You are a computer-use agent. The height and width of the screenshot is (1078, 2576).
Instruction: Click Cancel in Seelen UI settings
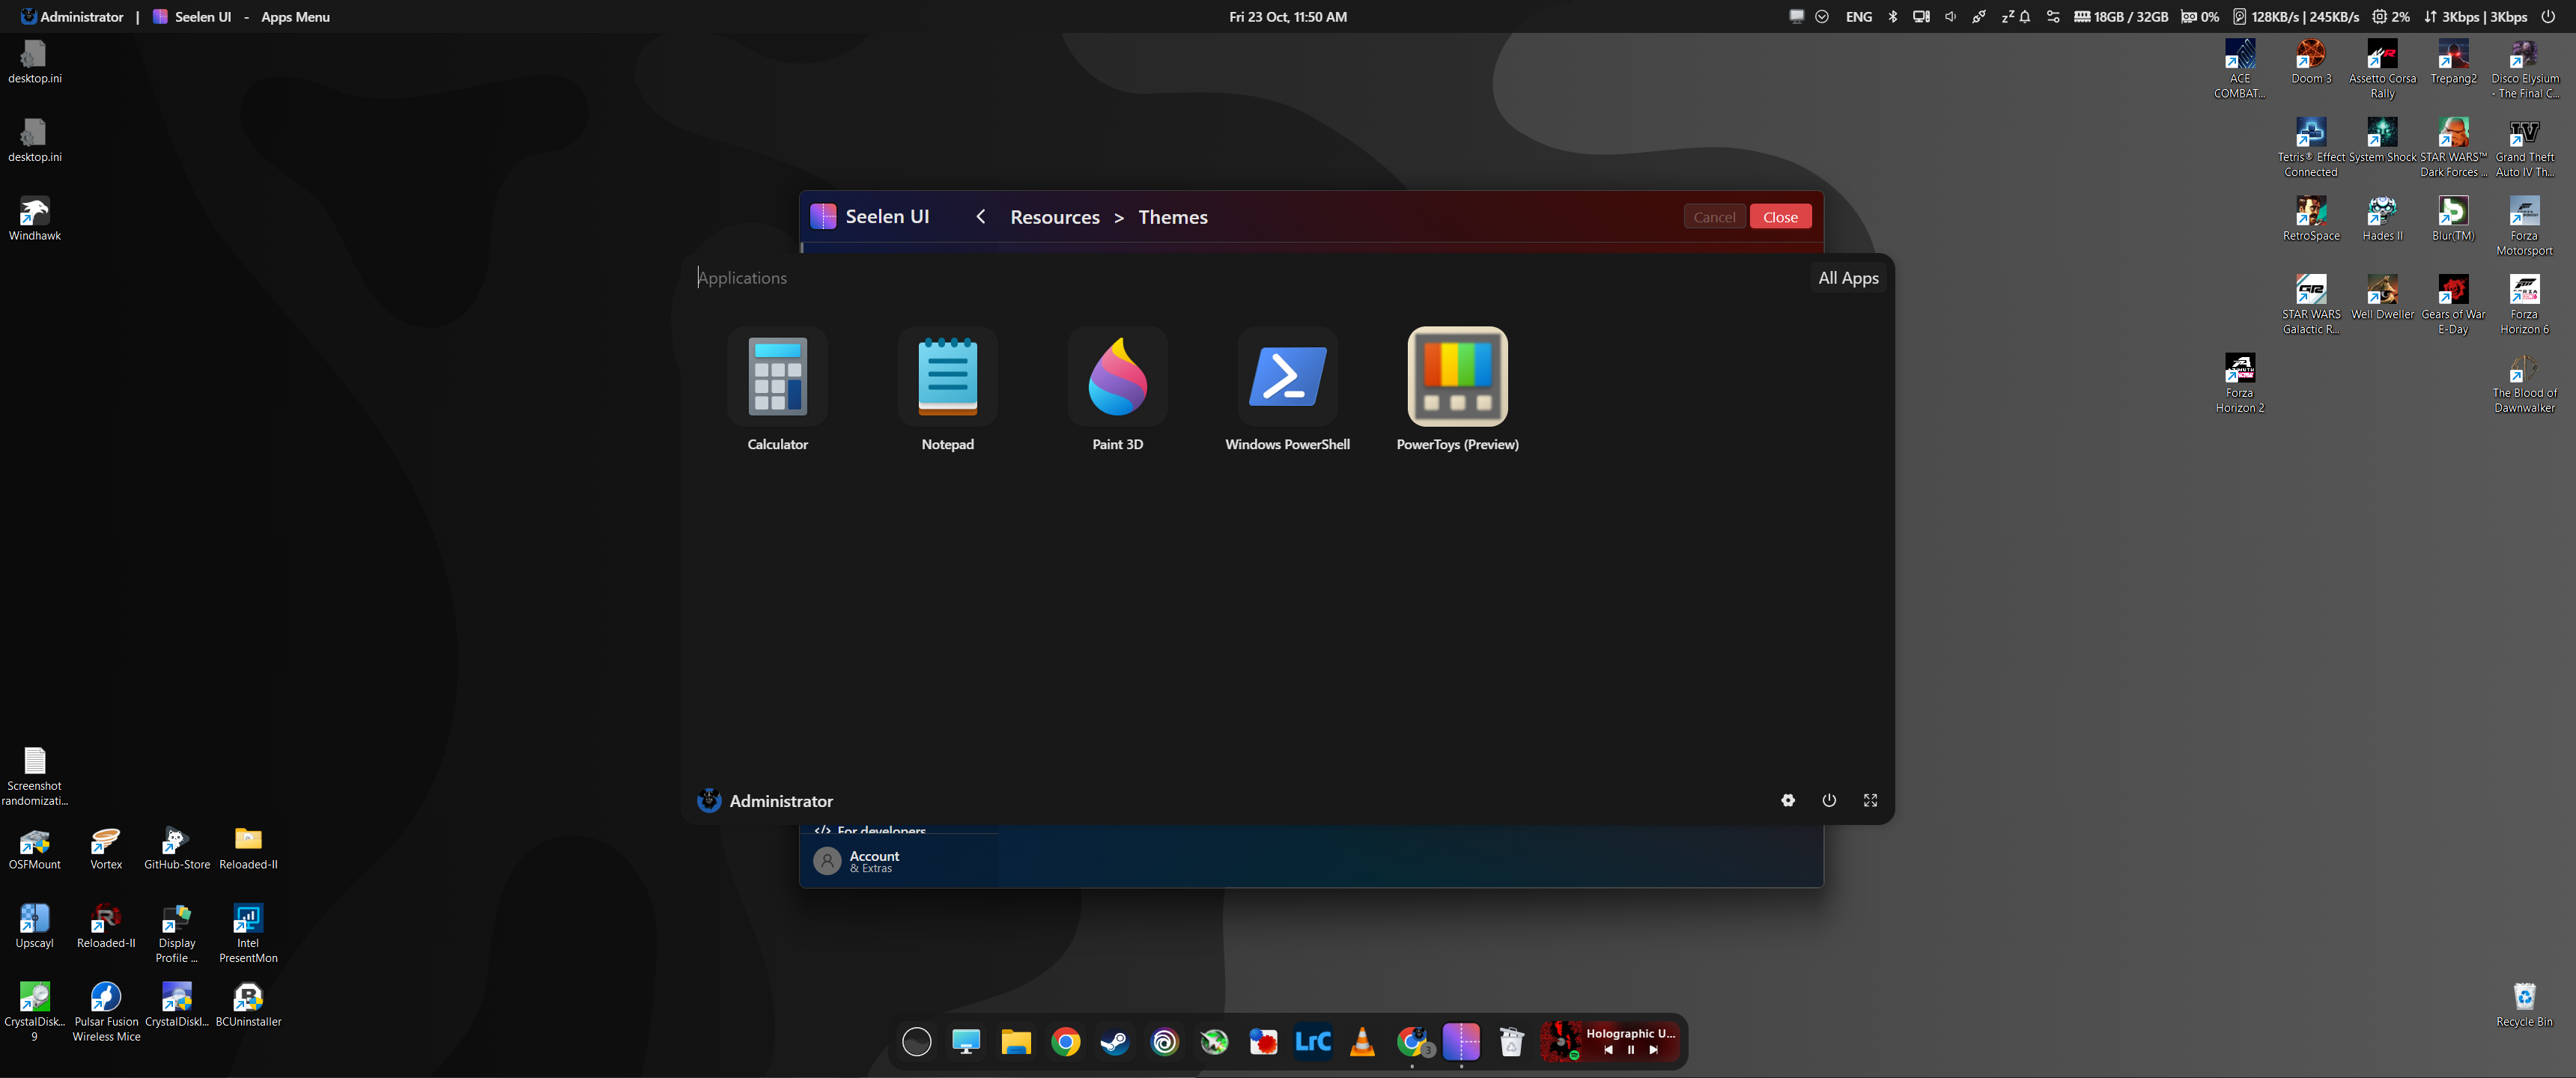click(1713, 217)
